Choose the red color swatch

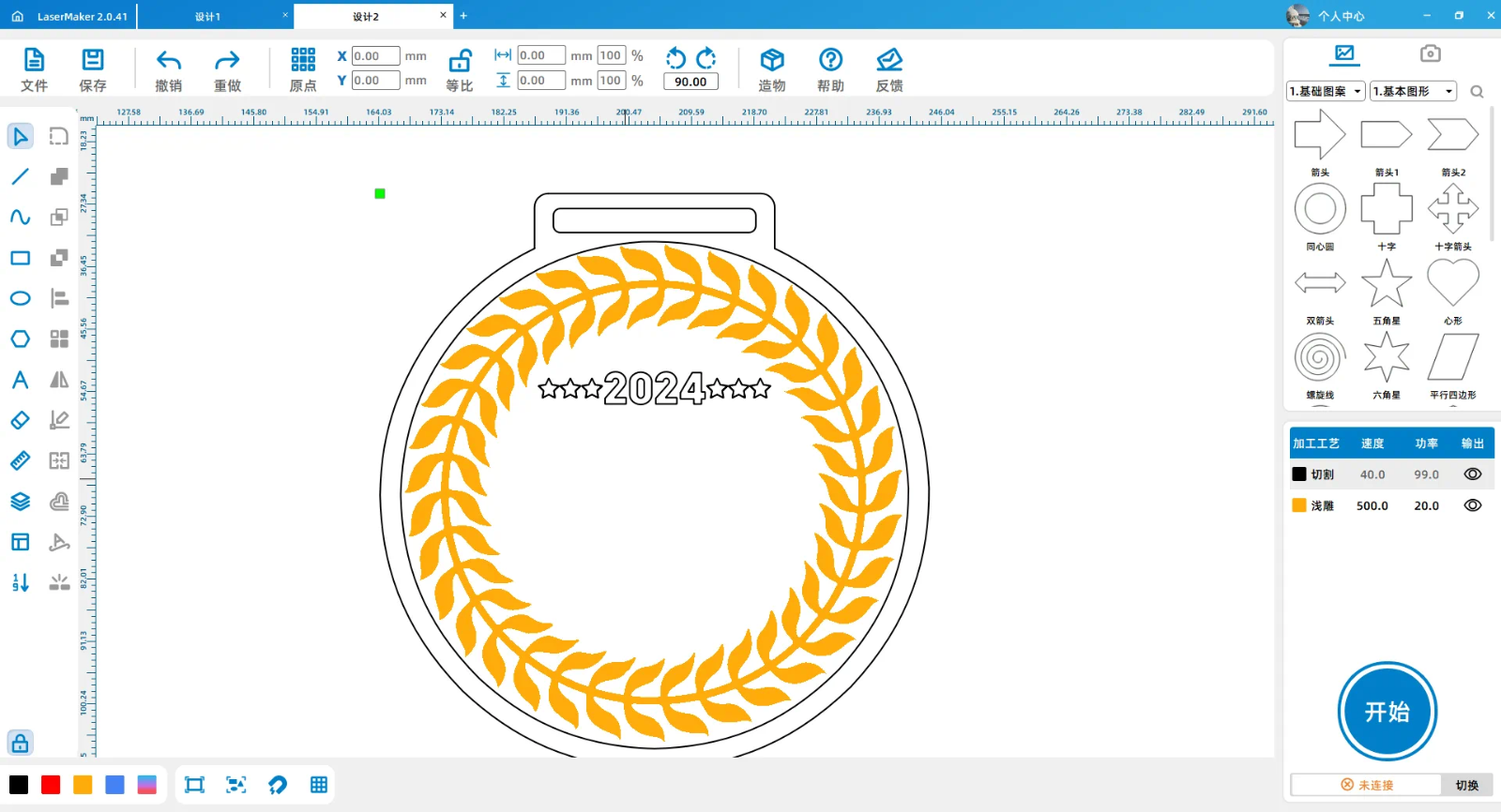51,785
